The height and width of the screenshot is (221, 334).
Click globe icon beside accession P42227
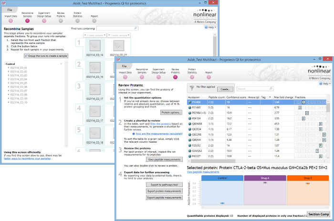pyautogui.click(x=189, y=156)
